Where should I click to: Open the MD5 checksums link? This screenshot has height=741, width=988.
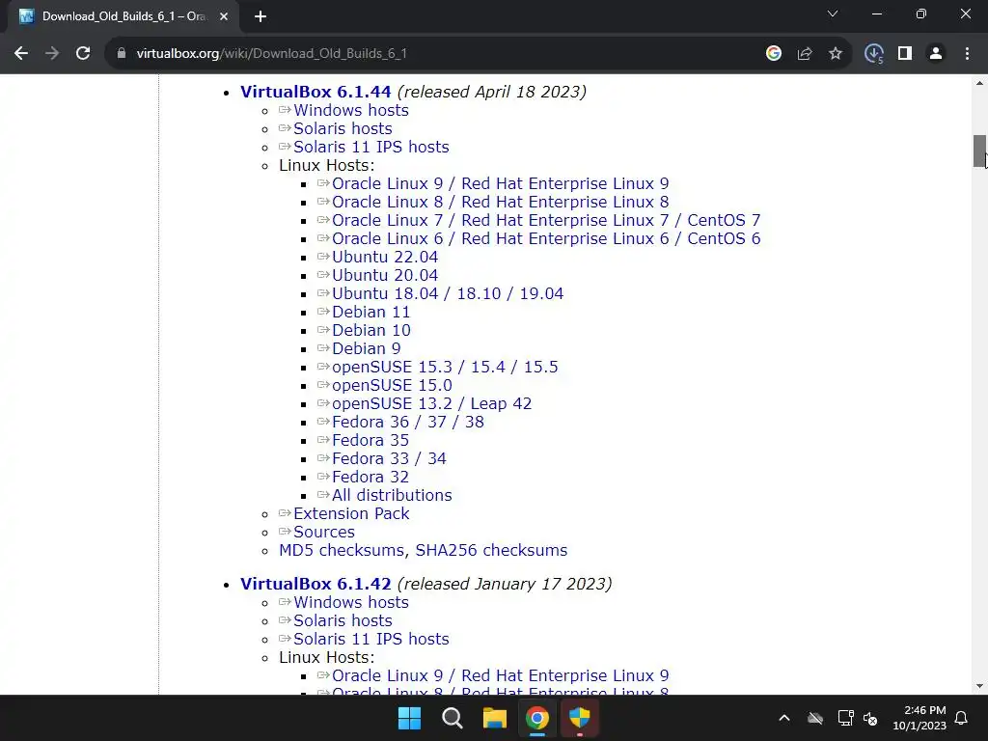(x=341, y=550)
